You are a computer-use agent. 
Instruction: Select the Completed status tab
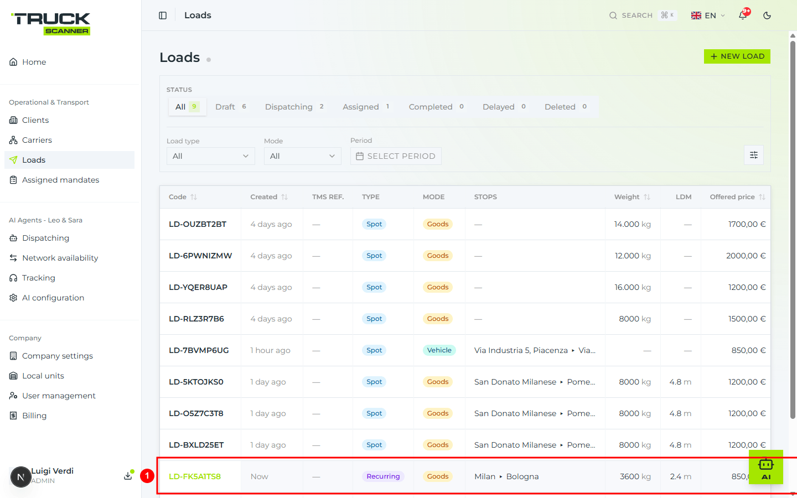[x=437, y=107]
